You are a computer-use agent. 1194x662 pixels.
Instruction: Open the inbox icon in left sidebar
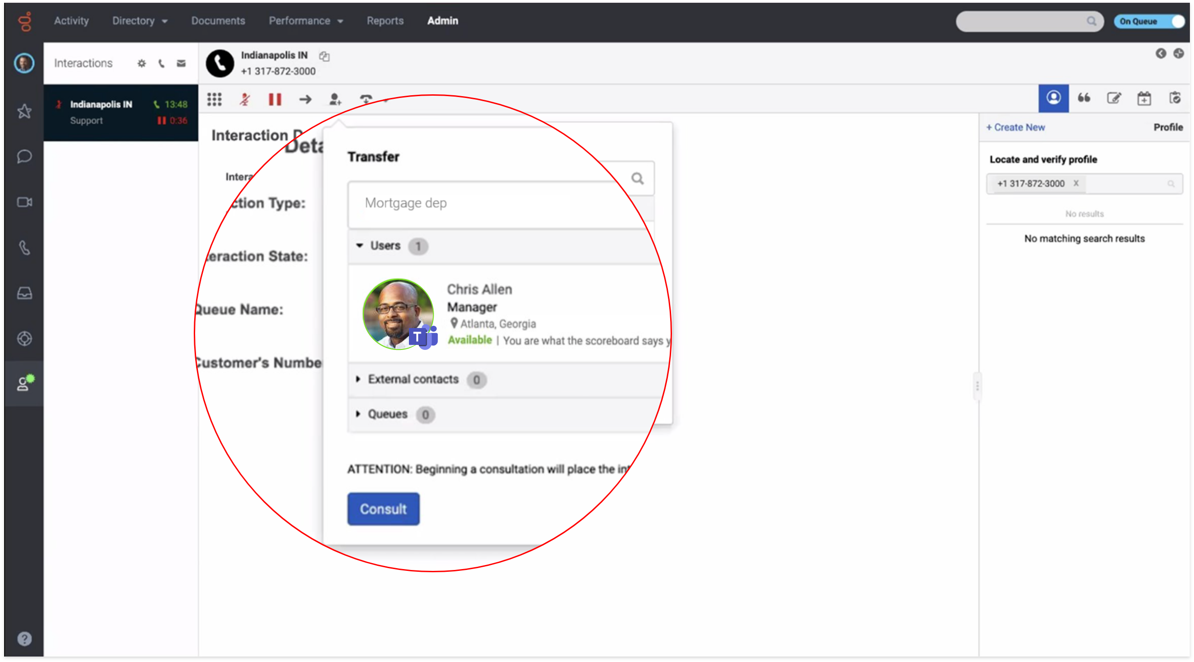click(24, 293)
